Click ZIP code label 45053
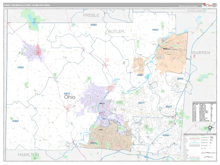The image size is (220, 165). click(x=15, y=121)
